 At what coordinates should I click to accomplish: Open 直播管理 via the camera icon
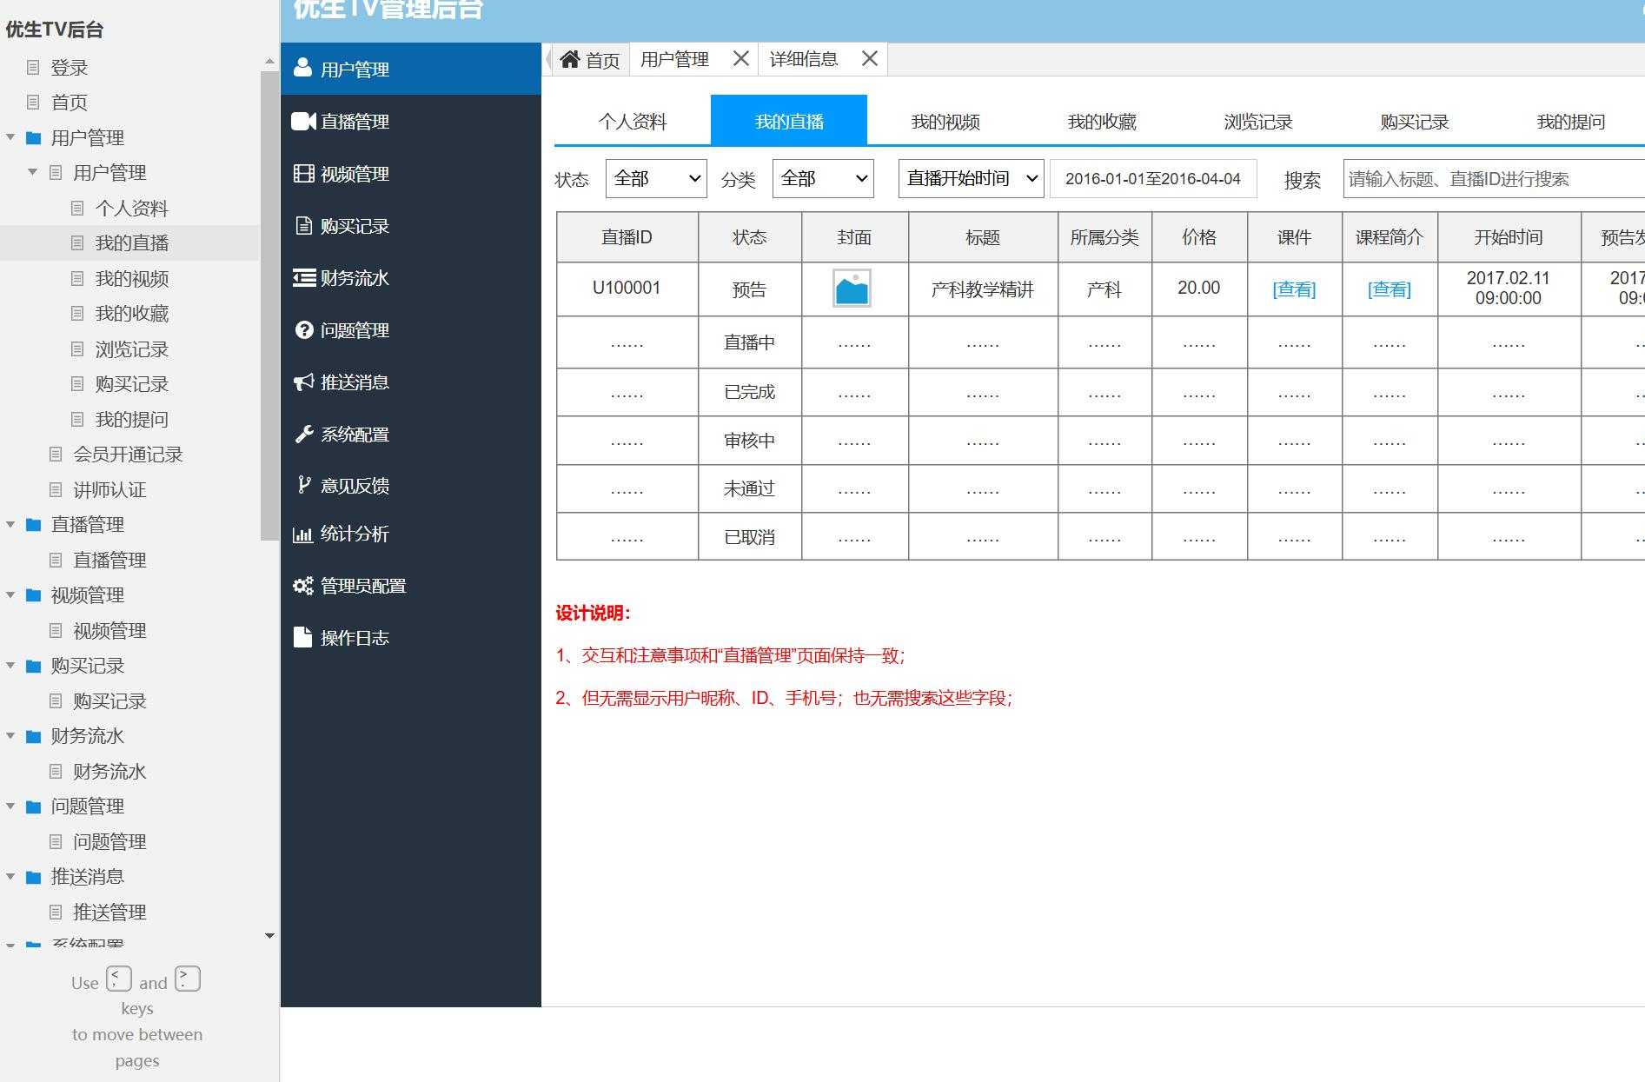302,121
